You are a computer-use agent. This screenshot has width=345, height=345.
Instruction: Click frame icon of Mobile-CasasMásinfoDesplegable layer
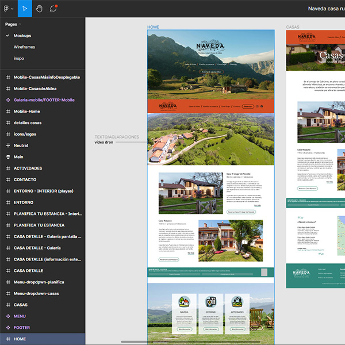[8, 77]
